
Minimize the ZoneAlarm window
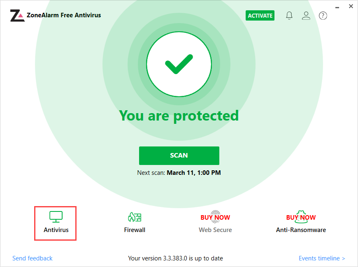(337, 7)
